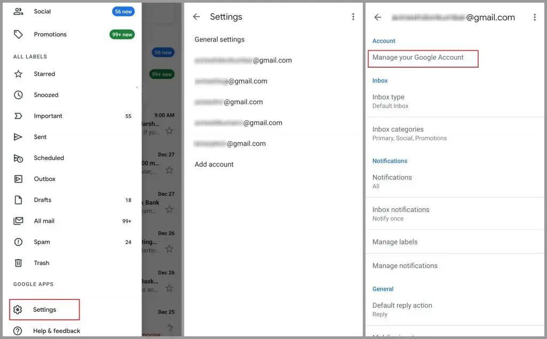The height and width of the screenshot is (339, 547).
Task: Tap the Spam warning icon
Action: (x=18, y=242)
